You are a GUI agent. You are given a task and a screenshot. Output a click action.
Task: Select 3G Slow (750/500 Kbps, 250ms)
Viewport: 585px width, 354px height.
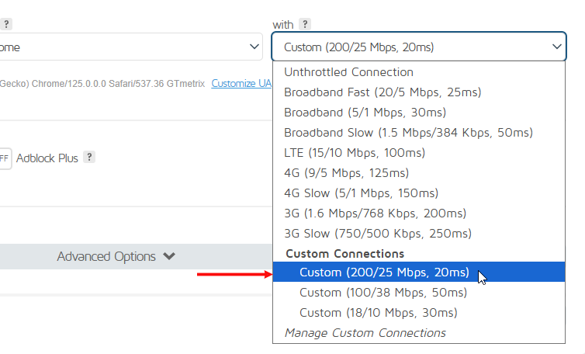click(x=378, y=234)
